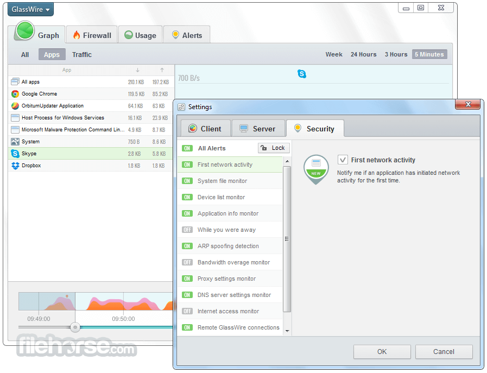This screenshot has width=487, height=373.
Task: Switch to the Usage tab
Action: coord(141,35)
